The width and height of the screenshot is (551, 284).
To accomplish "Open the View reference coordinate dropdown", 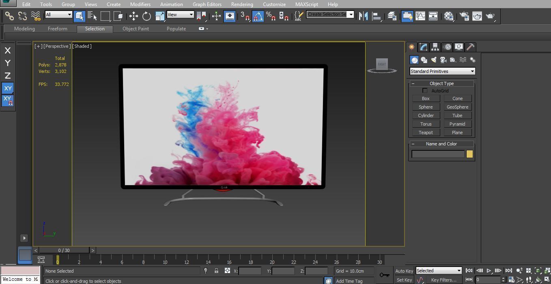I will point(180,15).
